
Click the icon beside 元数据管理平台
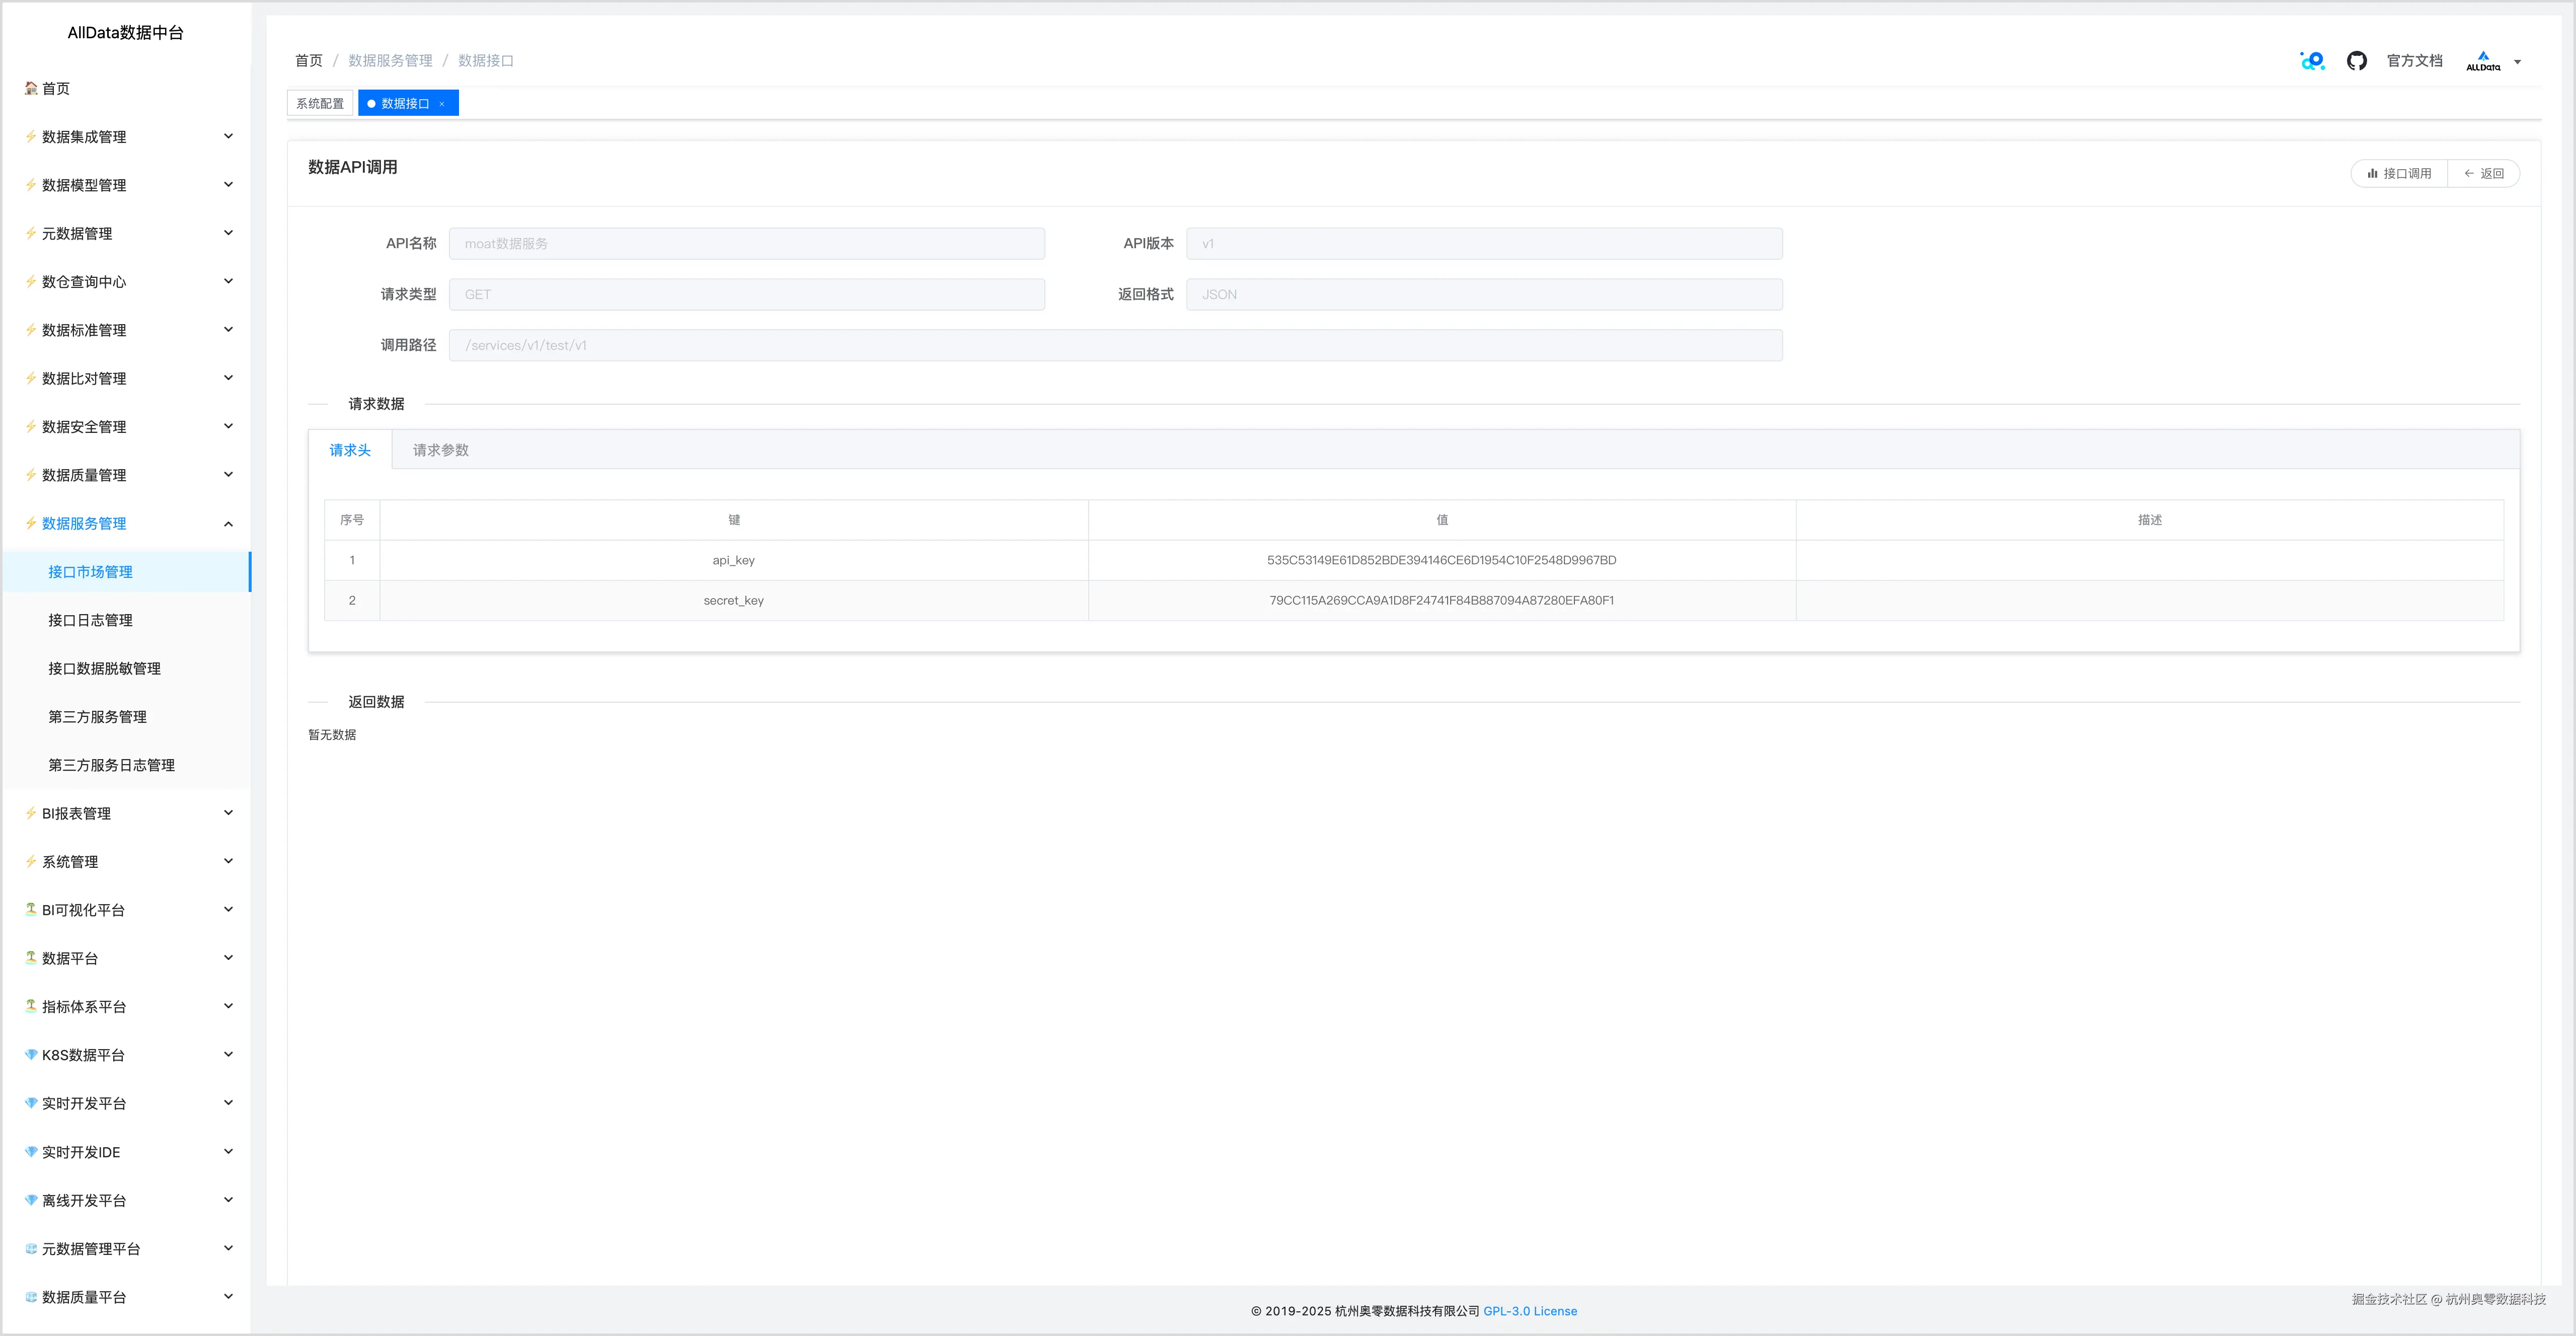click(x=31, y=1249)
